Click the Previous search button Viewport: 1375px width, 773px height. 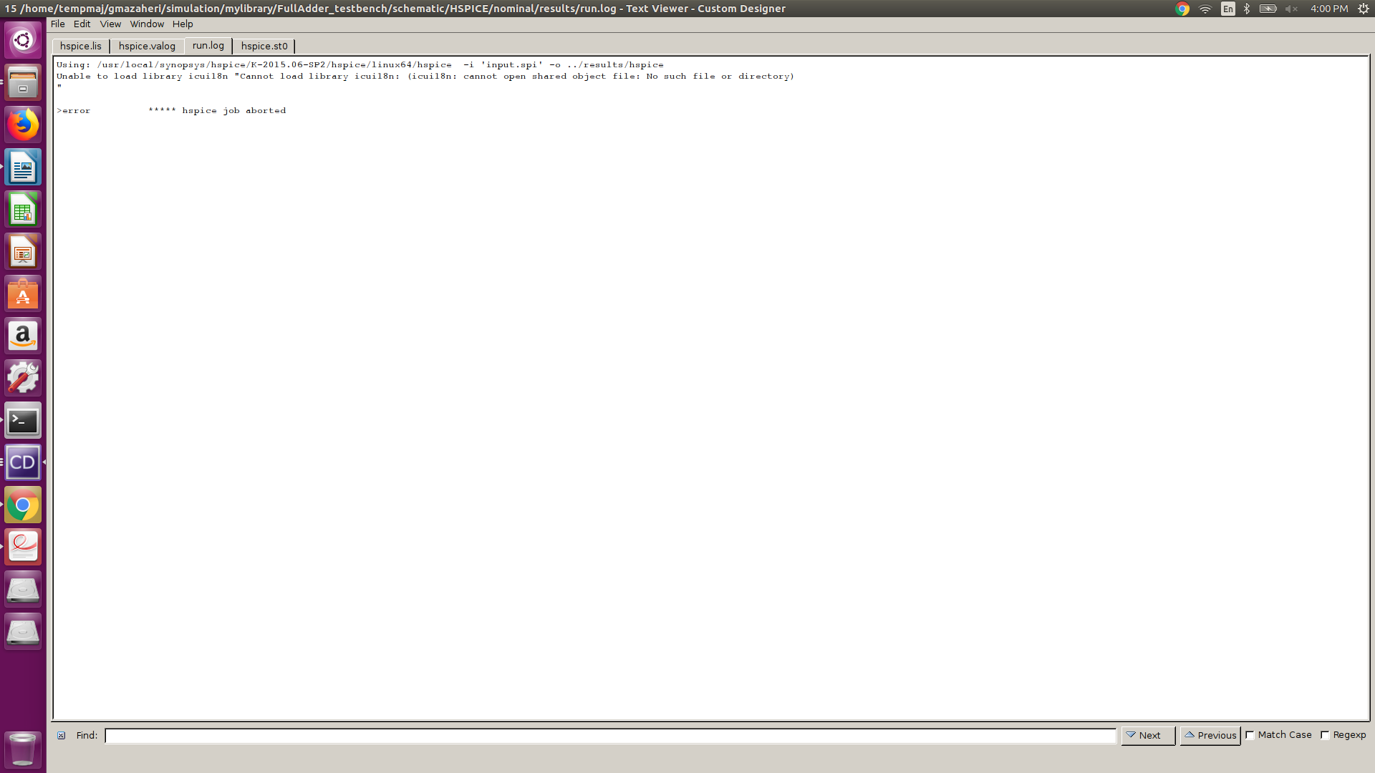pos(1210,735)
